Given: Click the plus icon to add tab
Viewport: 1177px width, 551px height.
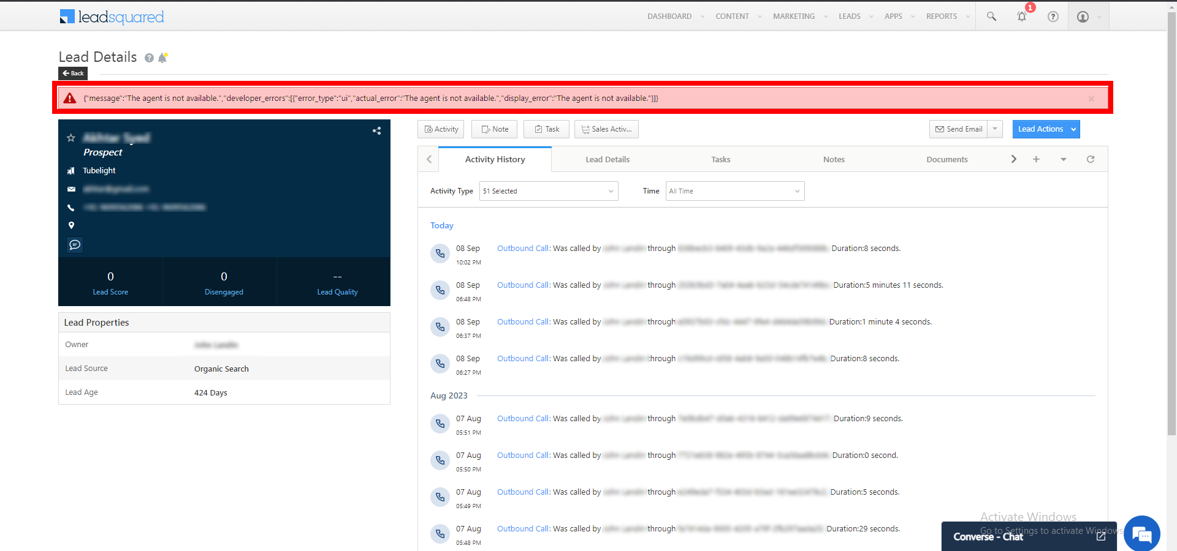Looking at the screenshot, I should [x=1036, y=159].
